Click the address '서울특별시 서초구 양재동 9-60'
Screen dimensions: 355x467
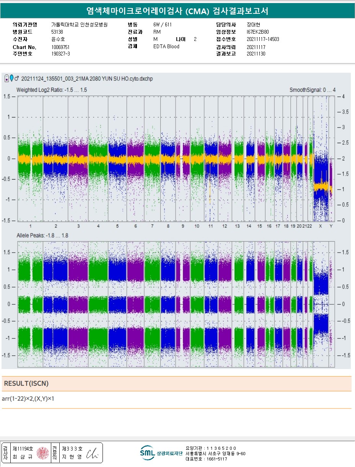pos(215,454)
